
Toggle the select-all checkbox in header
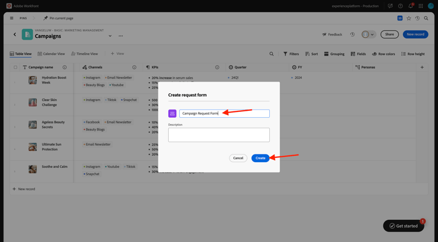[x=15, y=67]
